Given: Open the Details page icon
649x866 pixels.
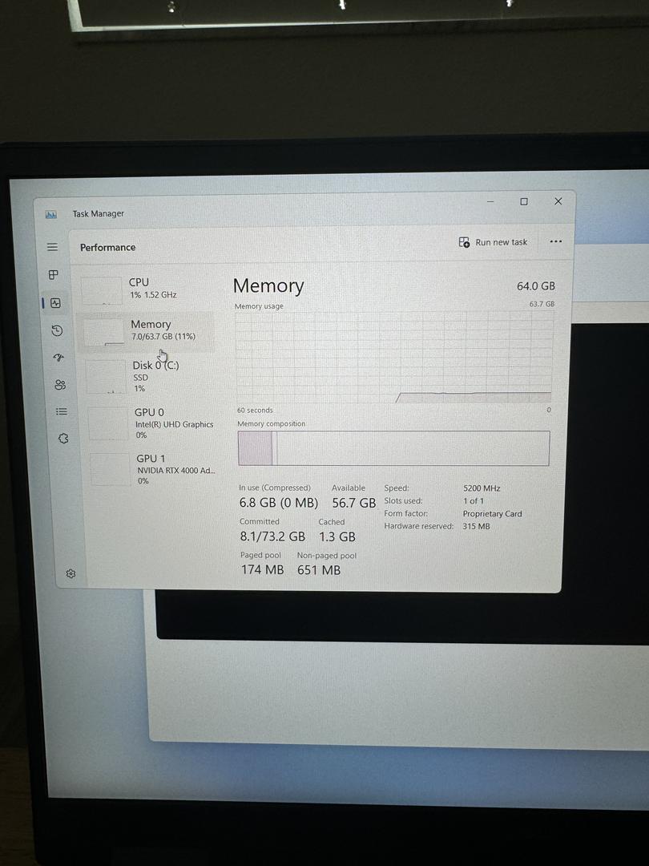Looking at the screenshot, I should point(62,411).
